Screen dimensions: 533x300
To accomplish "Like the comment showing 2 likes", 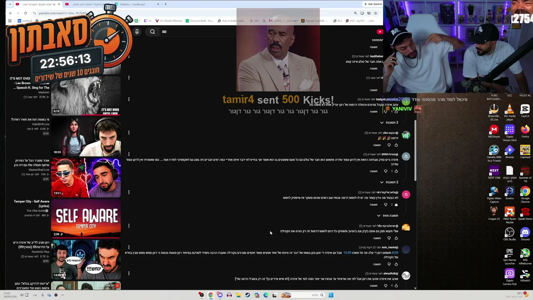I will point(396,205).
